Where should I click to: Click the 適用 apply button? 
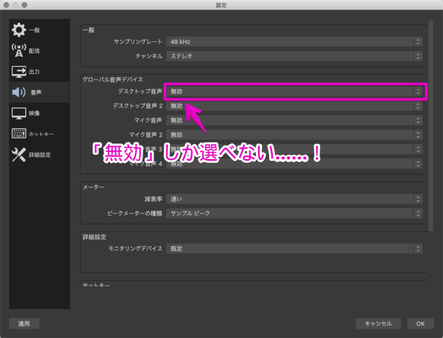pos(24,324)
